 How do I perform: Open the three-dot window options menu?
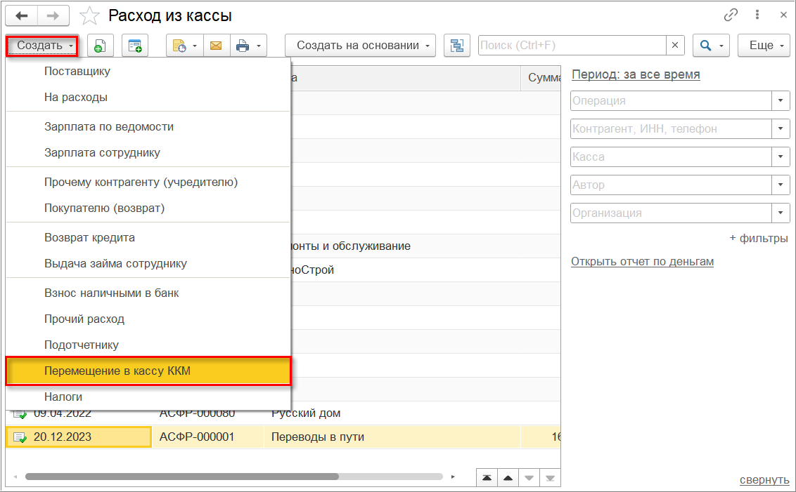pos(757,15)
